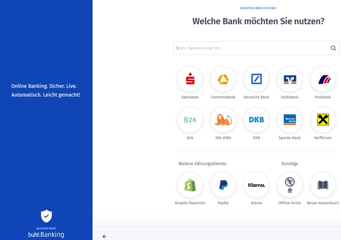
Task: Pick the ING-DiBa lion logo
Action: click(223, 120)
